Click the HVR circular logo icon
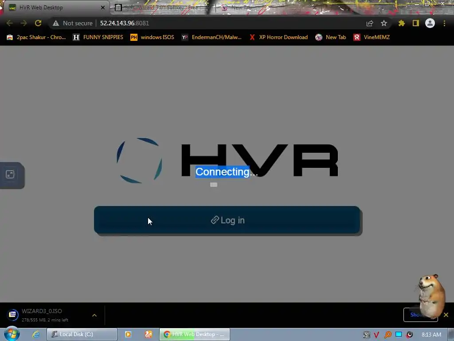The height and width of the screenshot is (341, 454). pos(139,161)
